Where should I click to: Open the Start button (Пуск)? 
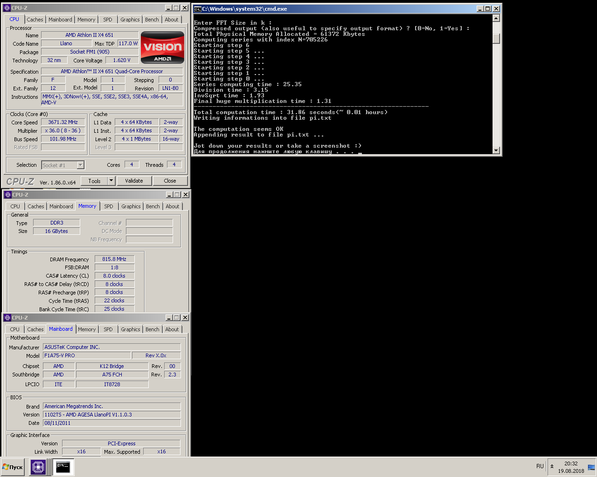(x=13, y=467)
